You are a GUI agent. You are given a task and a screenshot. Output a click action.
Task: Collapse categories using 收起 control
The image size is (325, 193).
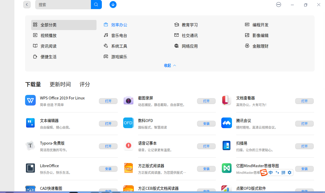pyautogui.click(x=170, y=65)
